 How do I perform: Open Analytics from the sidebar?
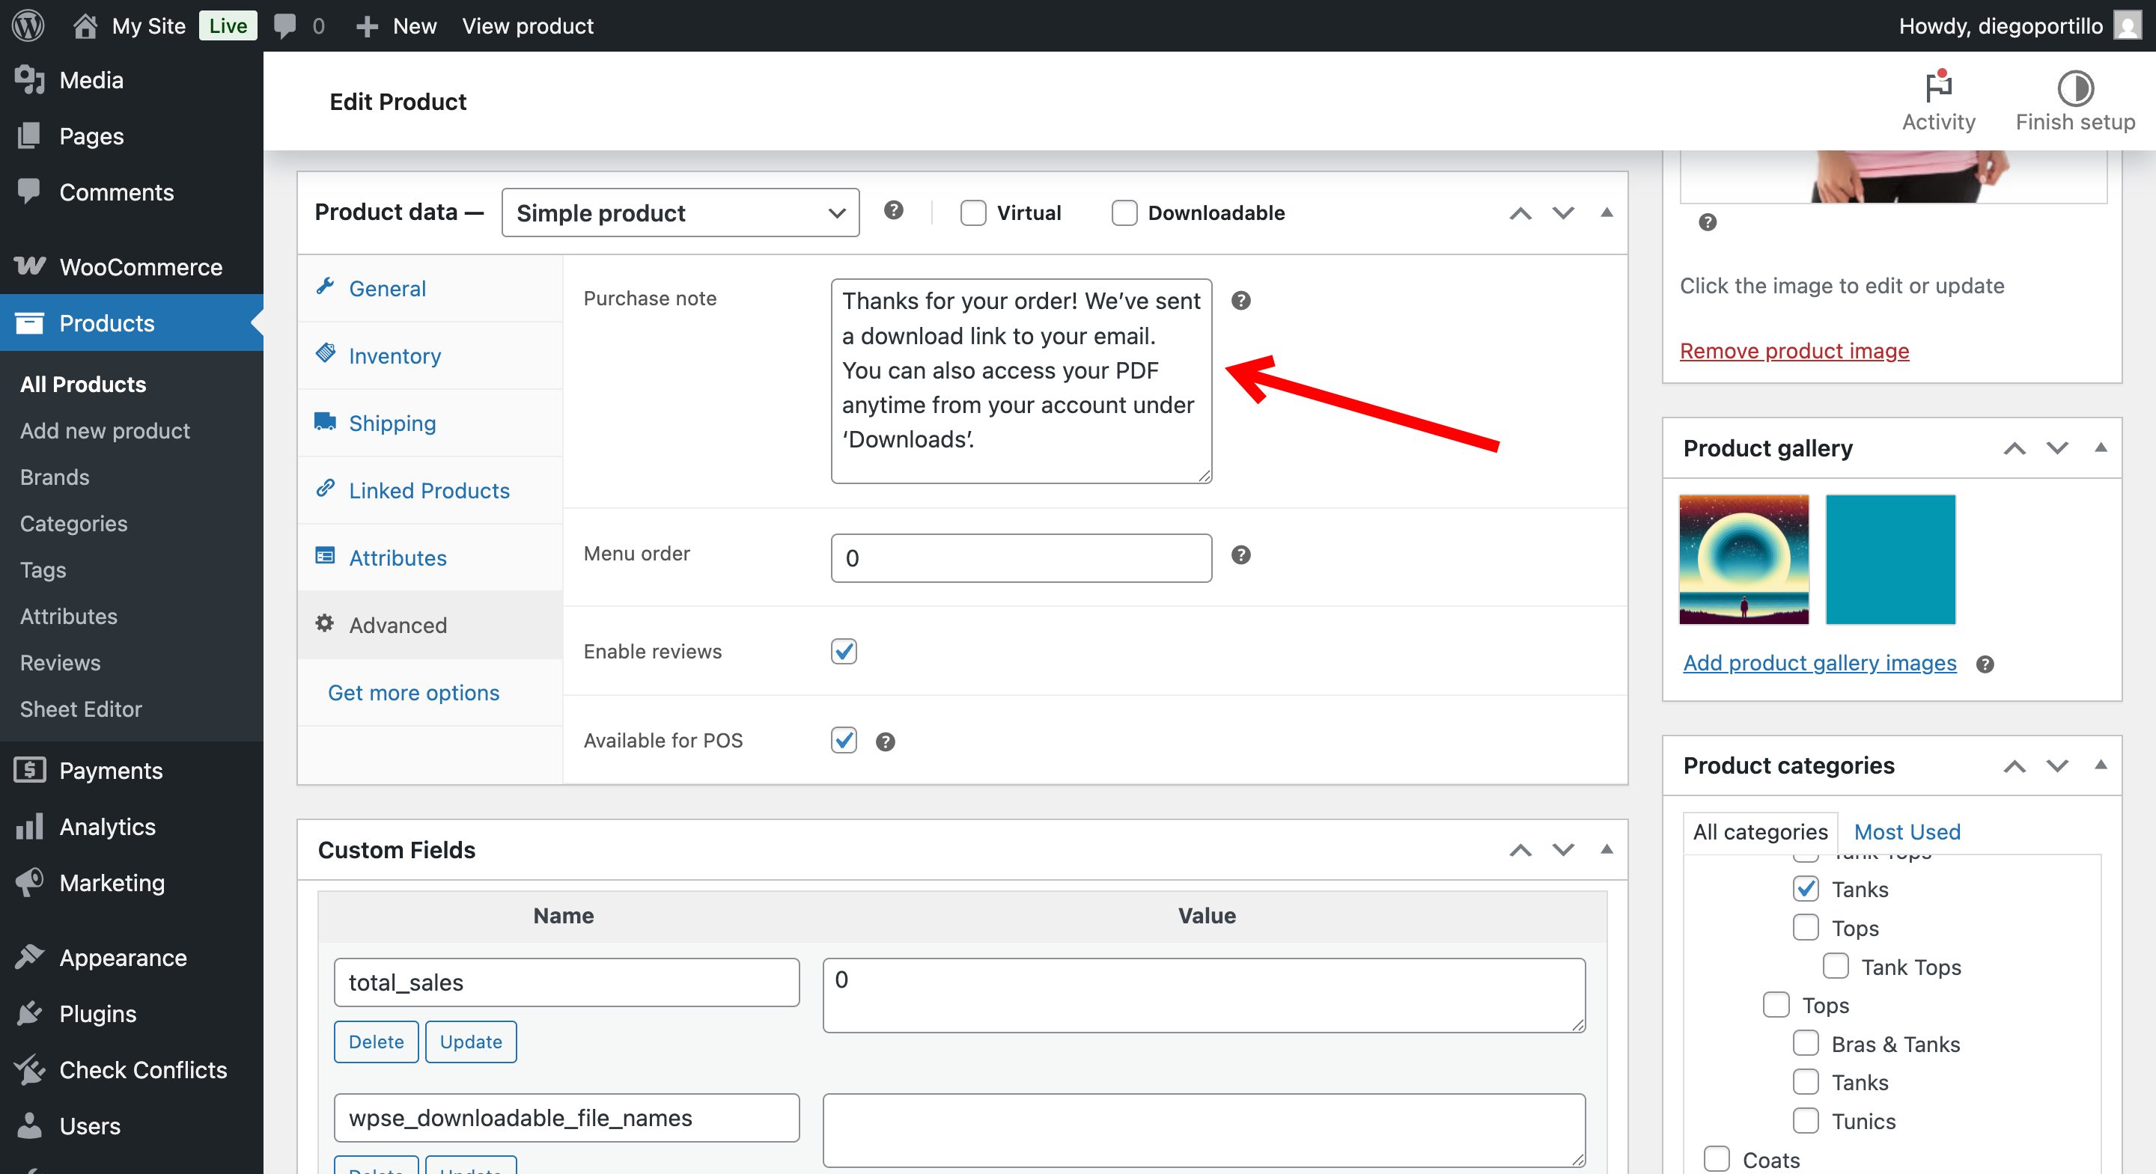pos(108,827)
